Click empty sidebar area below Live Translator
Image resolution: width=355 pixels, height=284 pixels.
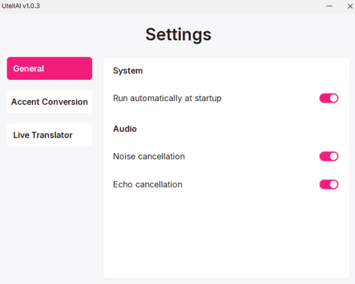[x=50, y=208]
